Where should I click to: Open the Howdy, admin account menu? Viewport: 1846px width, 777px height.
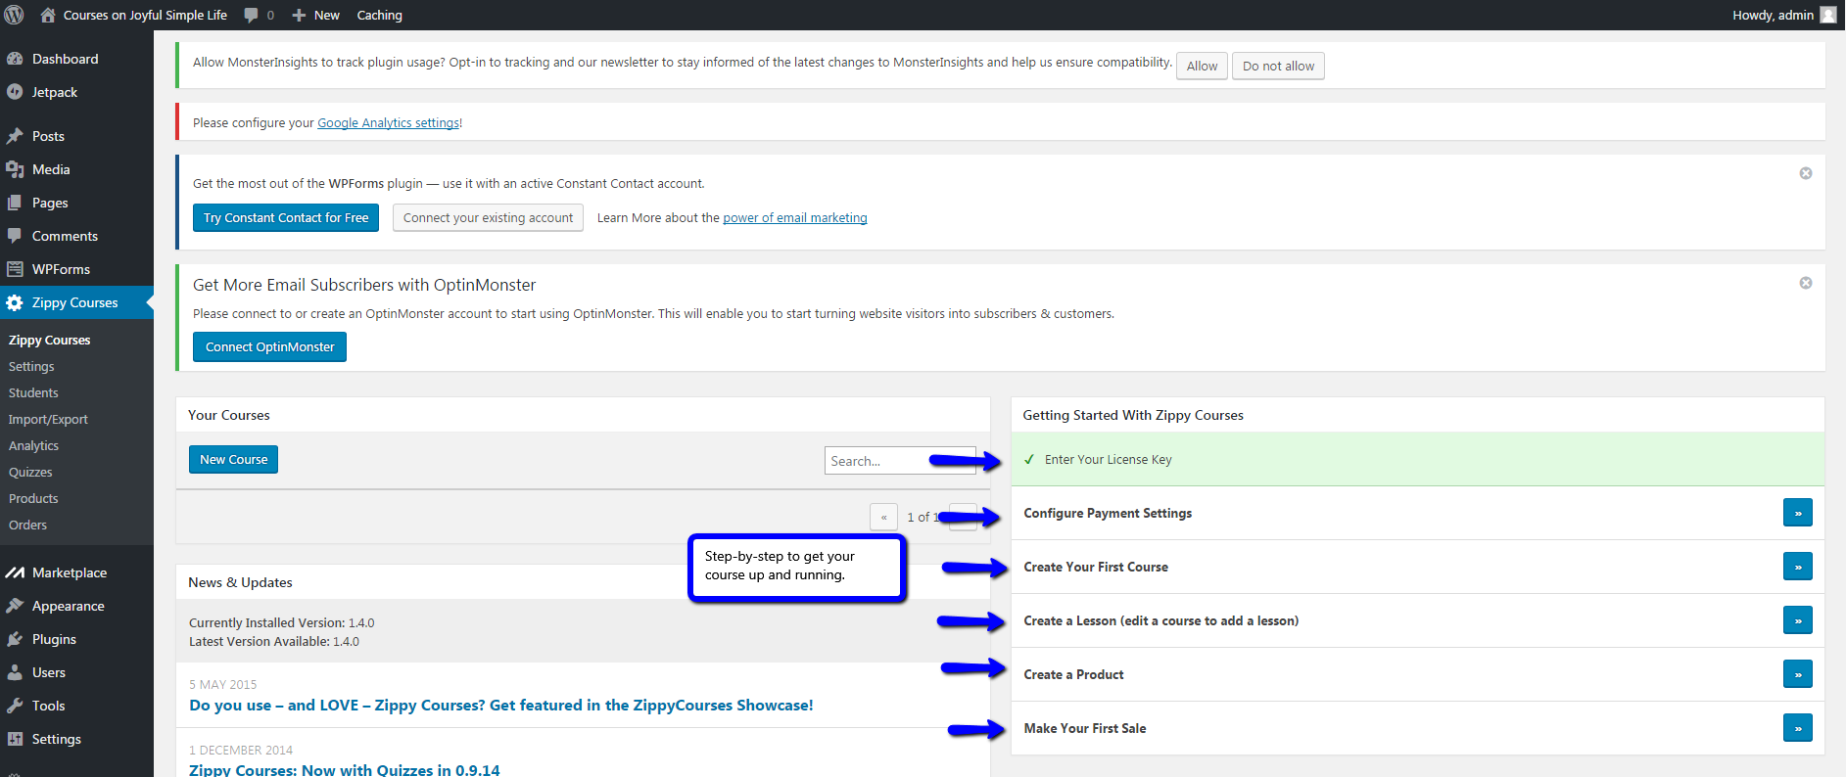[x=1783, y=15]
